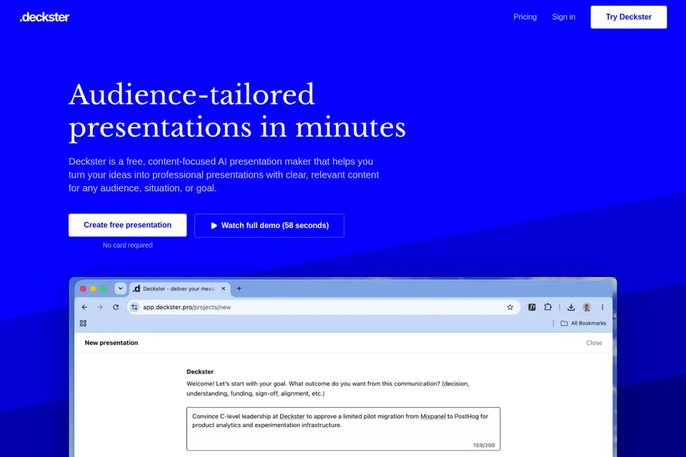686x457 pixels.
Task: Open the three-dot browser menu
Action: [602, 308]
